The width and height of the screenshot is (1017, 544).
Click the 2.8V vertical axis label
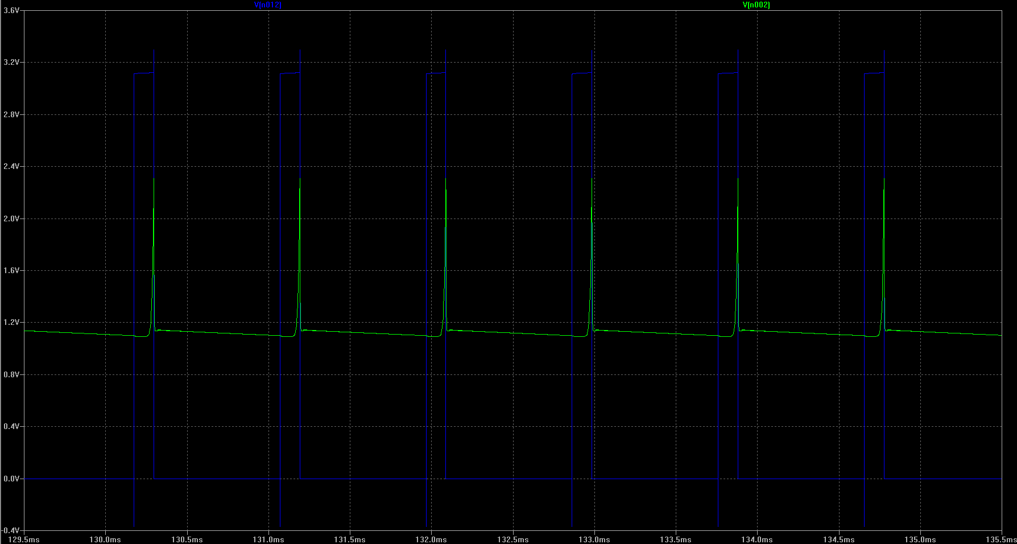pos(11,114)
